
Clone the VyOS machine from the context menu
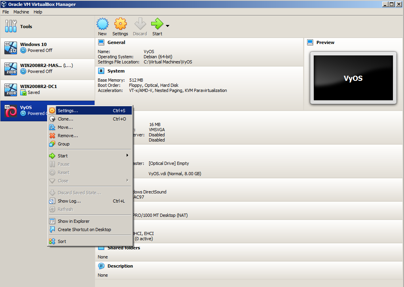coord(66,119)
